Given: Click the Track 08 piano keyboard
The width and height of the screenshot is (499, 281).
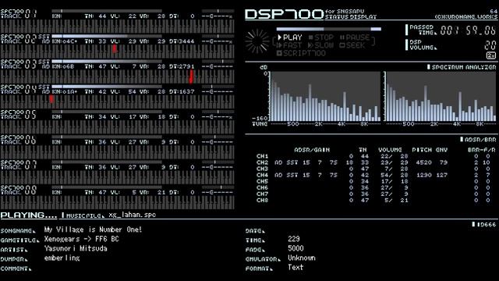Looking at the screenshot, I should click(118, 202).
